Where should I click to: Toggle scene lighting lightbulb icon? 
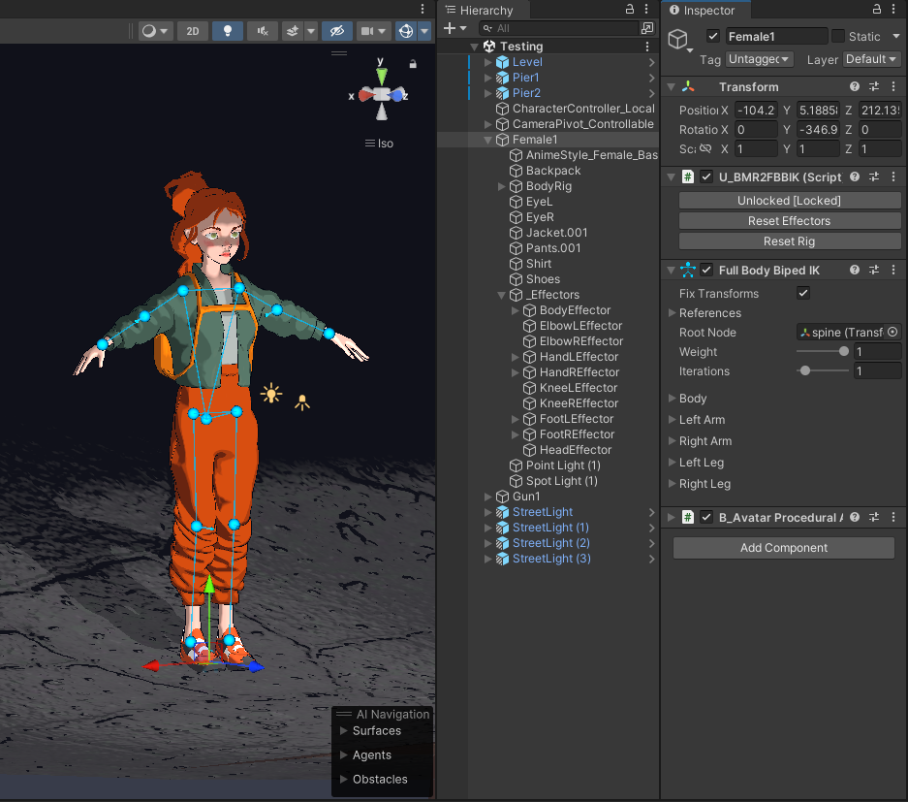click(x=228, y=31)
